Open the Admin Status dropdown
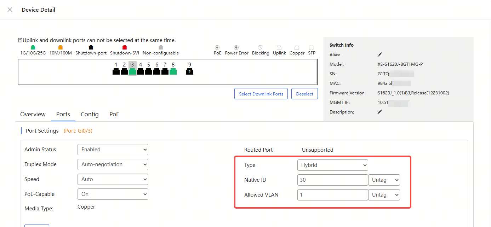The image size is (491, 227). [113, 150]
